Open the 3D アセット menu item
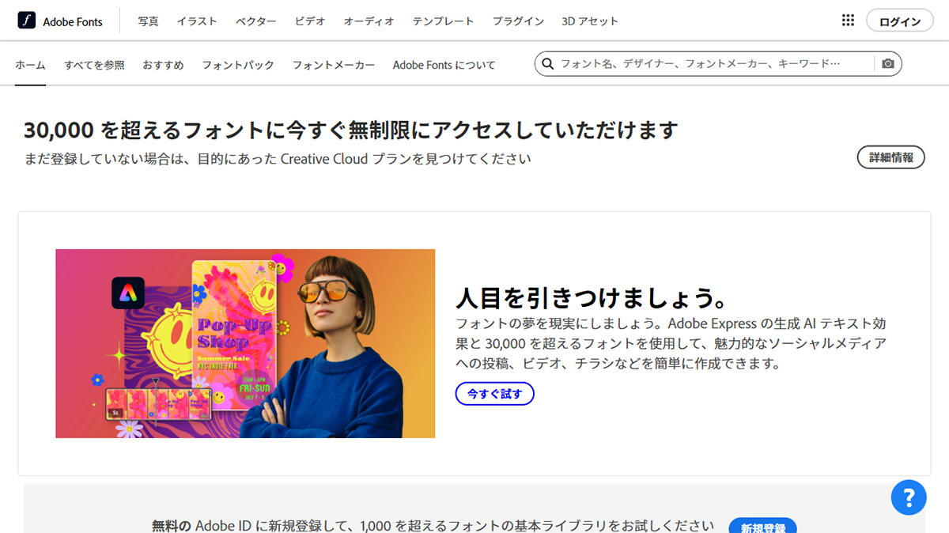 (x=590, y=21)
